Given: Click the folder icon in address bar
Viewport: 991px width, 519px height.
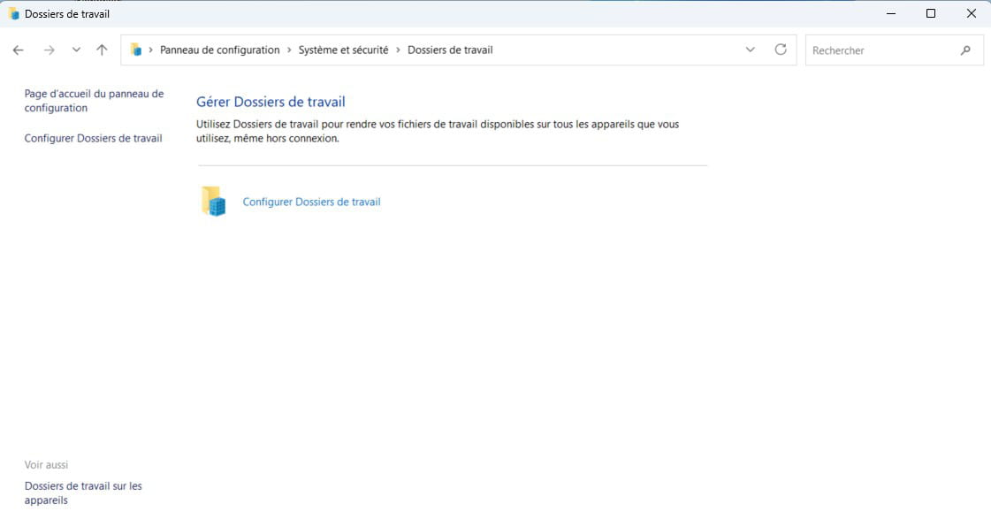Looking at the screenshot, I should 136,50.
